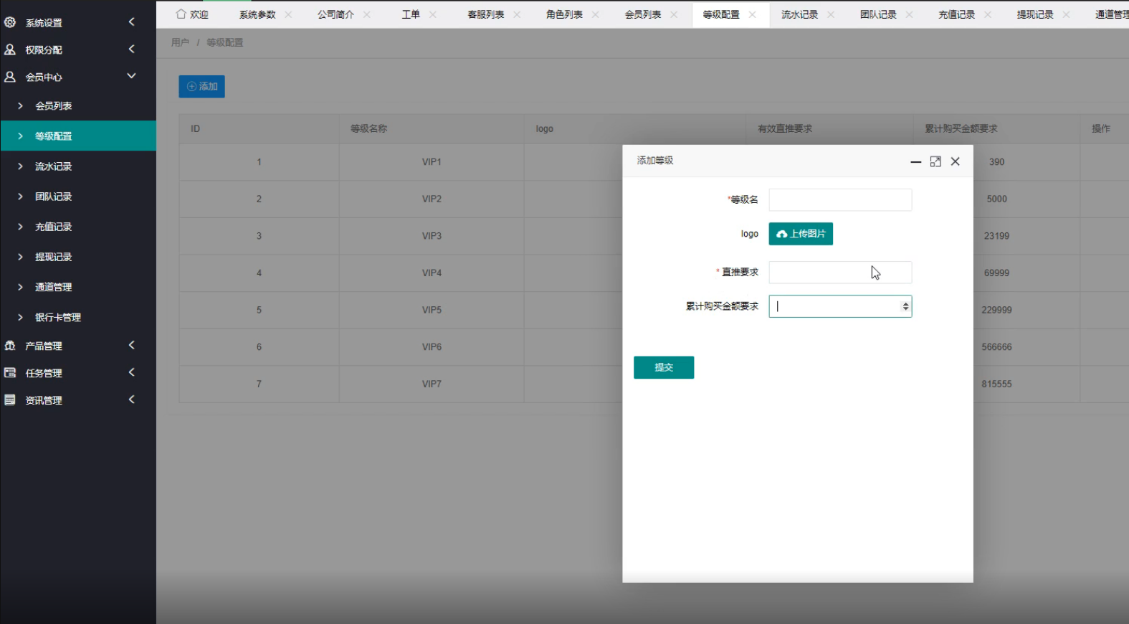The height and width of the screenshot is (624, 1129).
Task: Click the 直推要求 input field
Action: click(x=839, y=273)
